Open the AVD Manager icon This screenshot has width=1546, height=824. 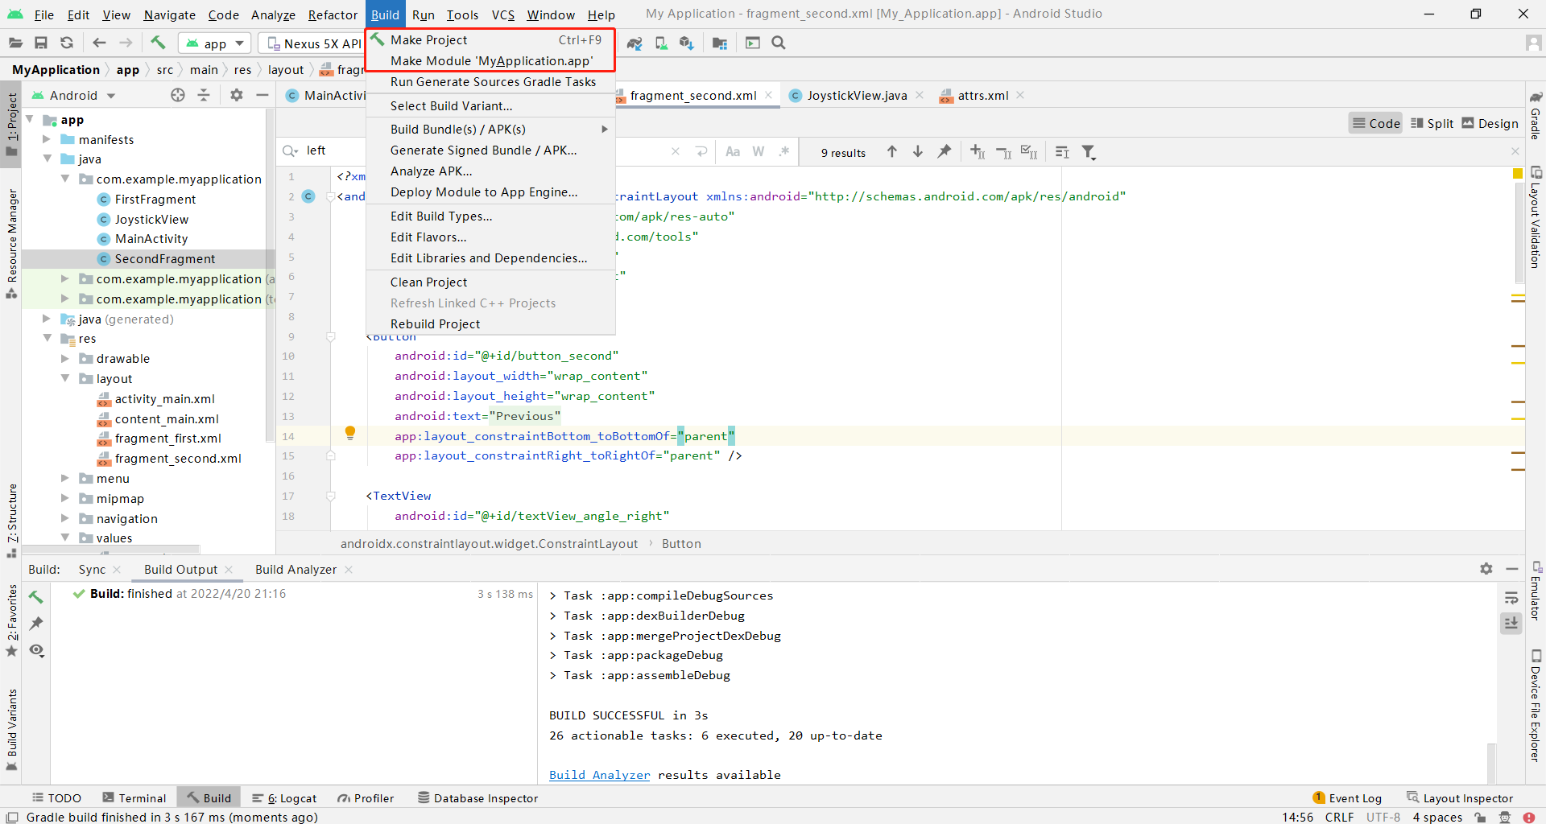pos(661,43)
